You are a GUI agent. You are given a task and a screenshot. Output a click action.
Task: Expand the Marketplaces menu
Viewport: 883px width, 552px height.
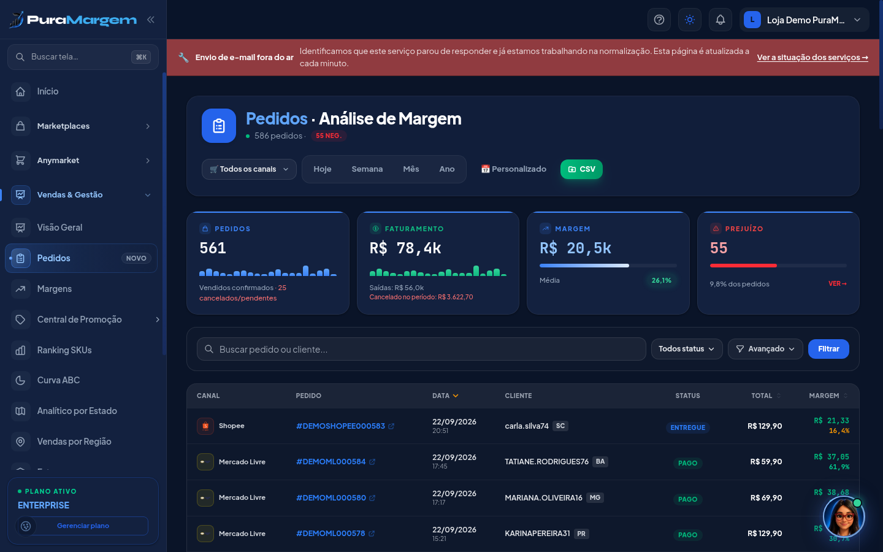(x=83, y=126)
